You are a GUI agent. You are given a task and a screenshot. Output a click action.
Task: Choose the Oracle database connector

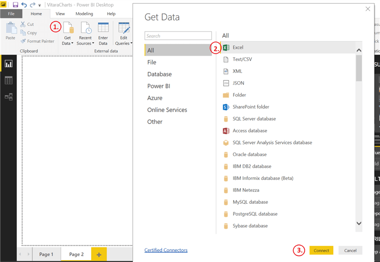(x=288, y=154)
